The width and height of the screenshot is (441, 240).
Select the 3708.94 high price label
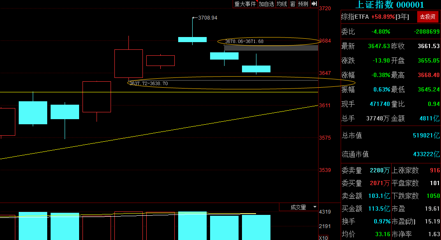click(208, 18)
